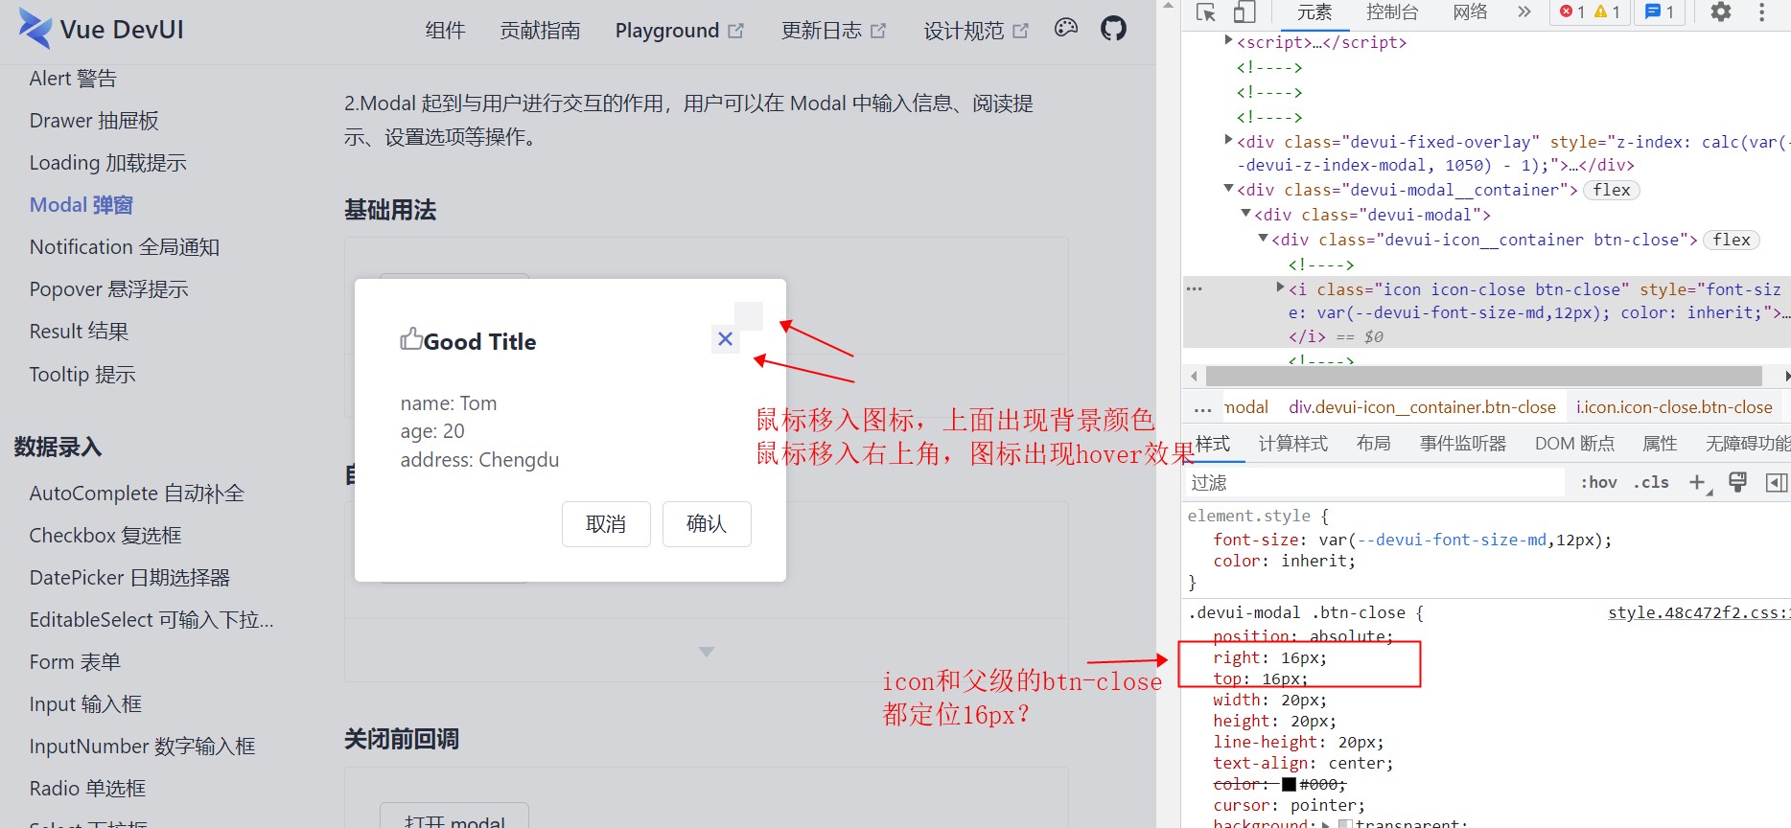Click the paint roller rendering emulation icon
This screenshot has width=1791, height=828.
coord(1737,482)
